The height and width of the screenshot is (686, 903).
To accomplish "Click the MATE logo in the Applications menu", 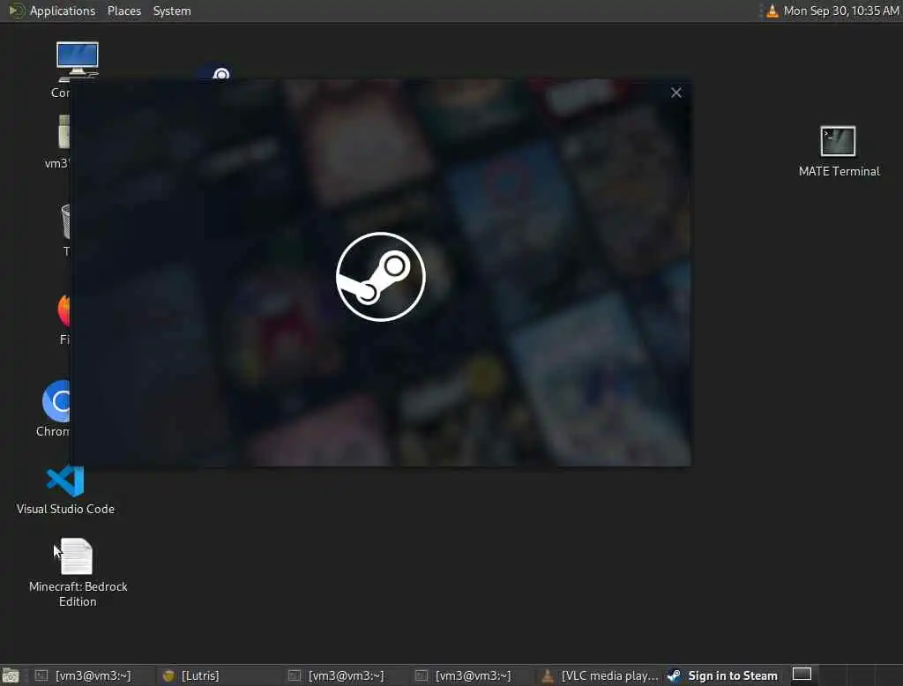I will point(16,11).
